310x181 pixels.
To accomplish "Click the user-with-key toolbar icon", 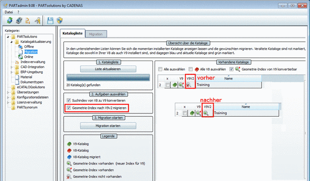I will (x=37, y=20).
